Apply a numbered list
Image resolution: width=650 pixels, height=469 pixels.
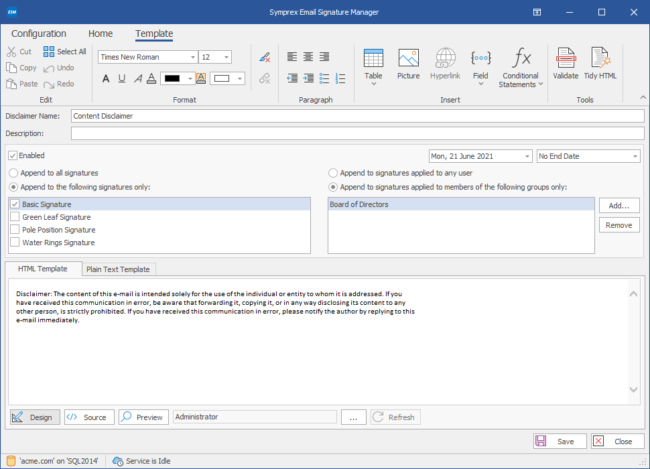(x=340, y=78)
